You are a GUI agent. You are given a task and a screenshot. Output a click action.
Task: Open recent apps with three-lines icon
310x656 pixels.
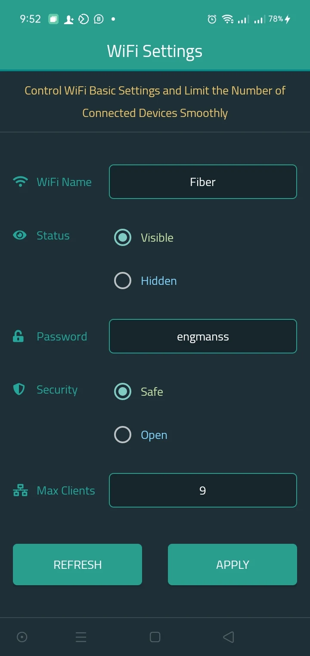[x=81, y=637]
